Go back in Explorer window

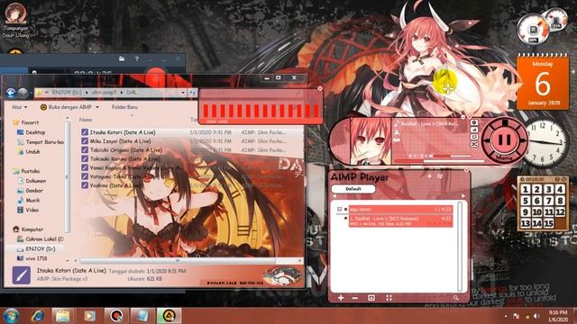tap(10, 93)
